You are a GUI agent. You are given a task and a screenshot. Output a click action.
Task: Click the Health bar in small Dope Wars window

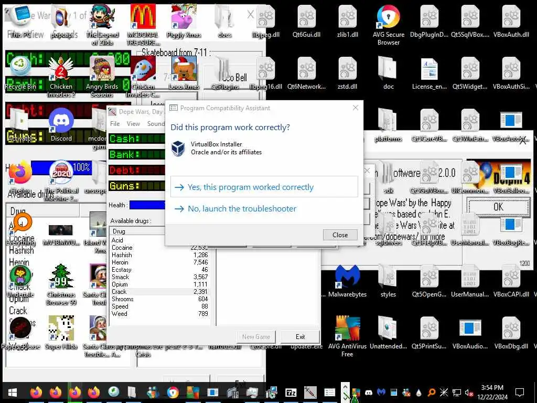[147, 205]
